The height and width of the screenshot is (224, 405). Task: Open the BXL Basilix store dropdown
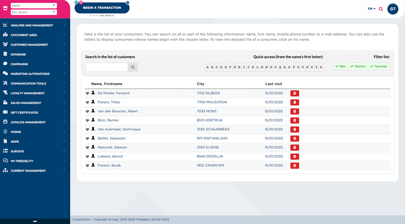pyautogui.click(x=34, y=12)
